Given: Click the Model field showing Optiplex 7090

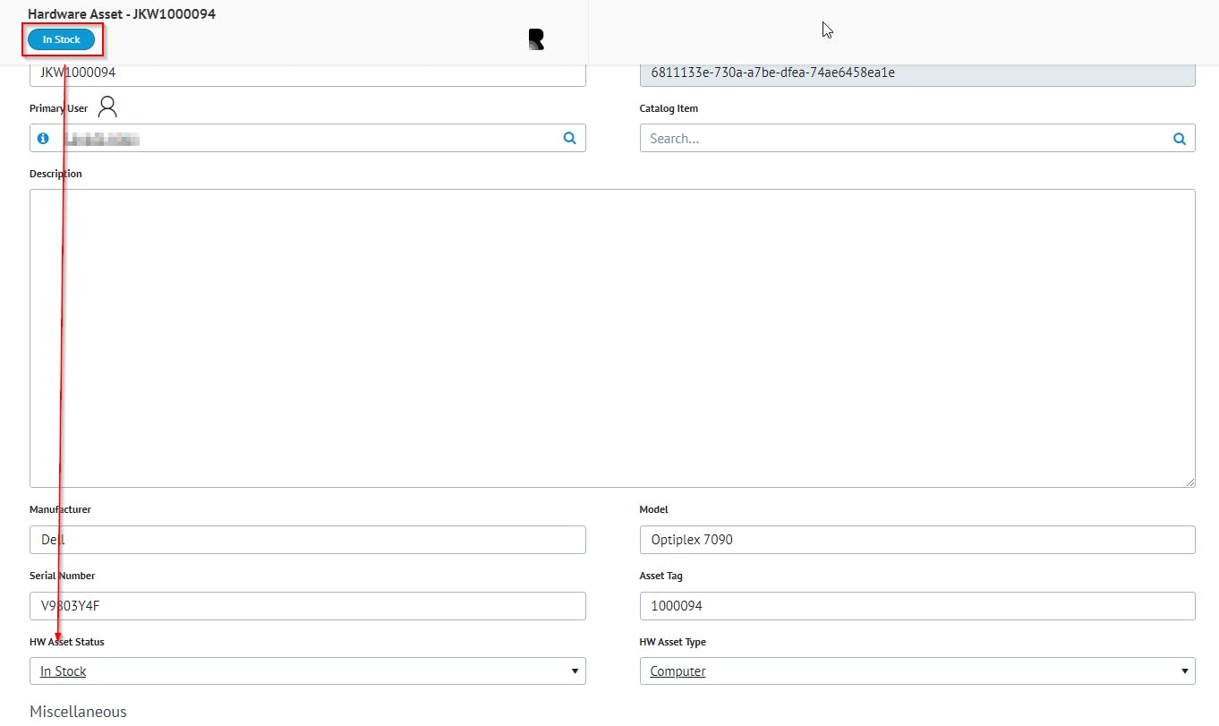Looking at the screenshot, I should tap(916, 540).
